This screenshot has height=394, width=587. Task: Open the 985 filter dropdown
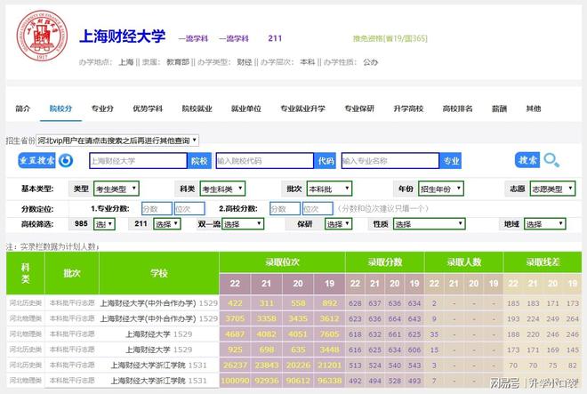(104, 224)
